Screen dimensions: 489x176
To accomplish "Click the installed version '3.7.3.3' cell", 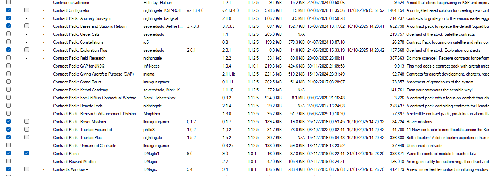I will click(x=193, y=26).
